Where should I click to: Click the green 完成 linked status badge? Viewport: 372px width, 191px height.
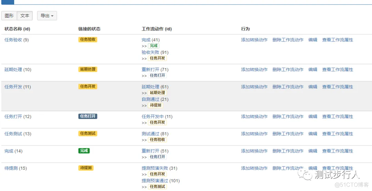pyautogui.click(x=84, y=151)
